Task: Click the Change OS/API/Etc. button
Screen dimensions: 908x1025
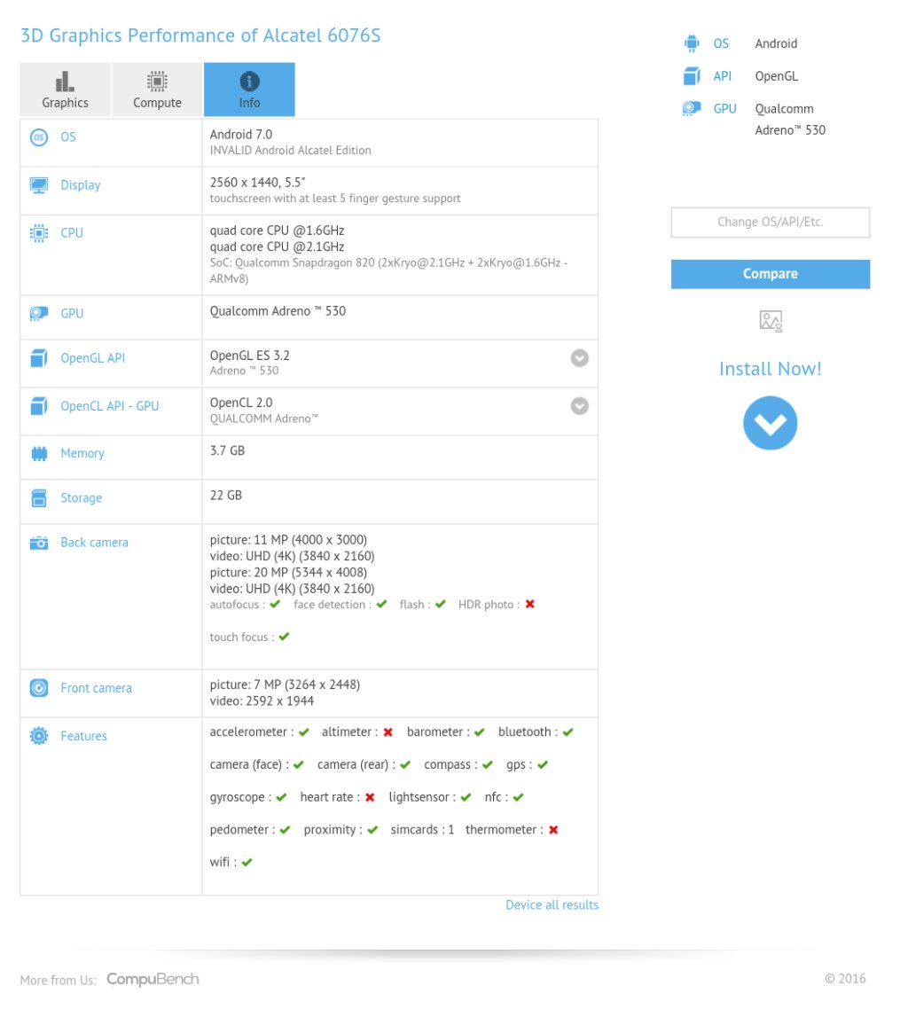Action: coord(770,223)
